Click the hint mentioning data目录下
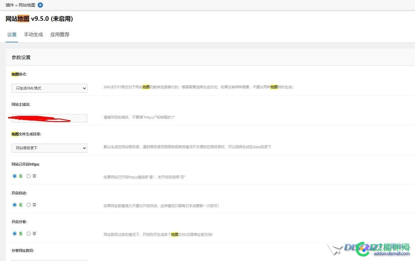The width and height of the screenshot is (415, 261). pos(187,147)
